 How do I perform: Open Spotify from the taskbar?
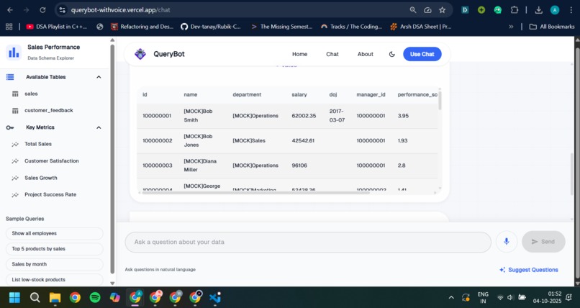click(95, 297)
